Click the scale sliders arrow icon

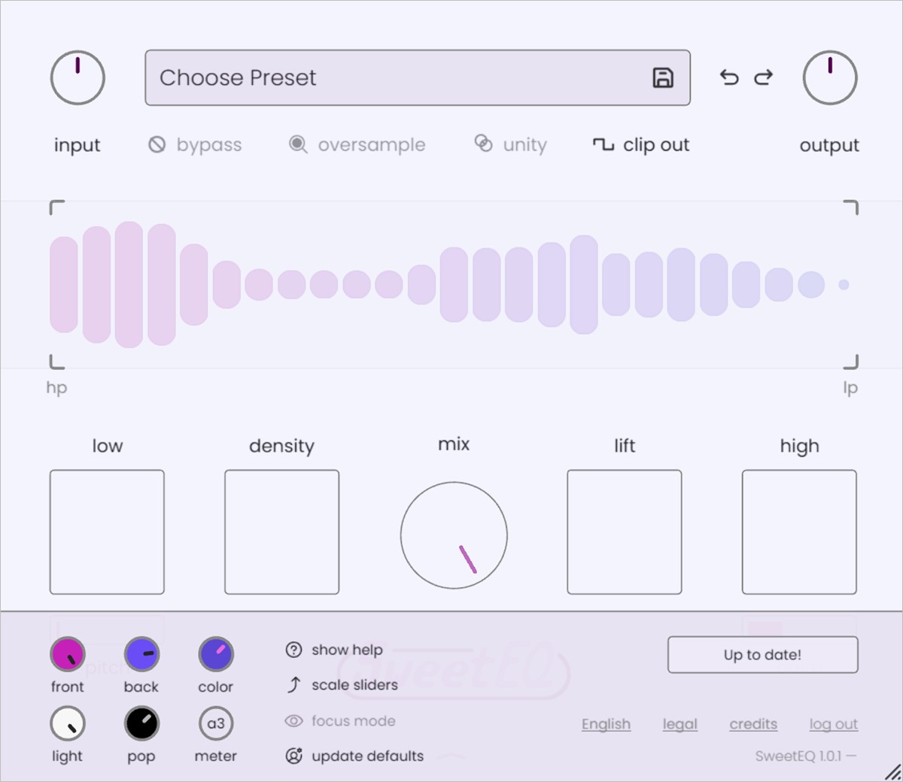tap(293, 685)
